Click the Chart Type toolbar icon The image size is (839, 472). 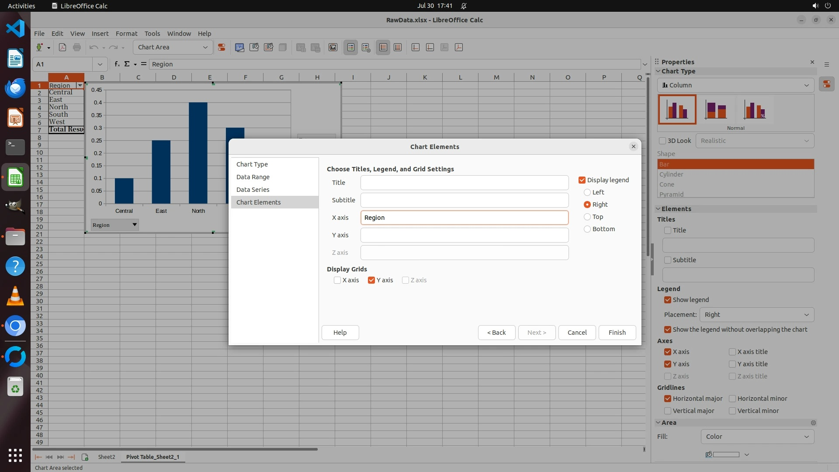tap(239, 47)
